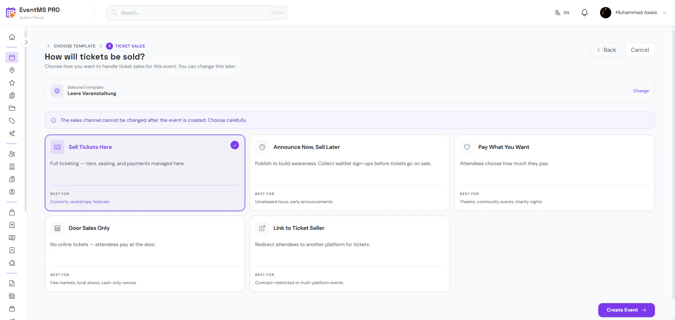
Task: Open the clipboard list icon in sidebar
Action: [x=12, y=95]
